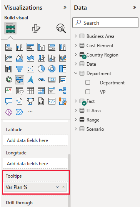140x207 pixels.
Task: Select the line and clustered column chart
Action: [52, 58]
